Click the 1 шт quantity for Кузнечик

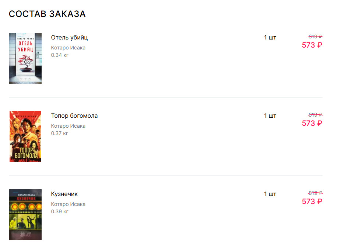click(270, 194)
